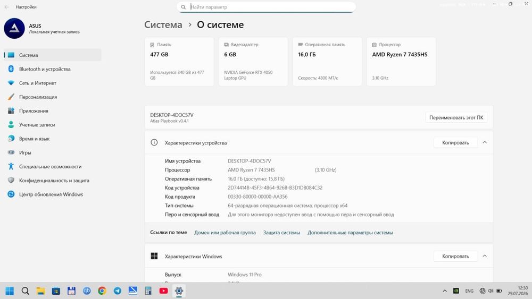Open the volume tray icon

tap(491, 291)
